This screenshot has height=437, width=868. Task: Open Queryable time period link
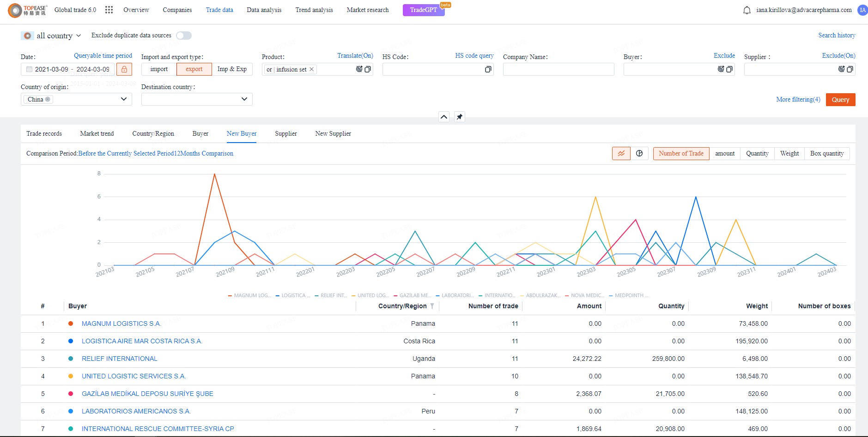[103, 56]
